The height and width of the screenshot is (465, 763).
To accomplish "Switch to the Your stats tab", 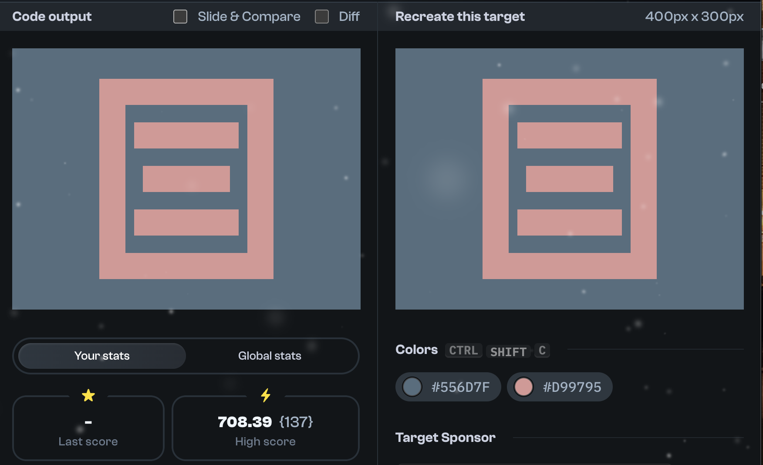I will (101, 356).
